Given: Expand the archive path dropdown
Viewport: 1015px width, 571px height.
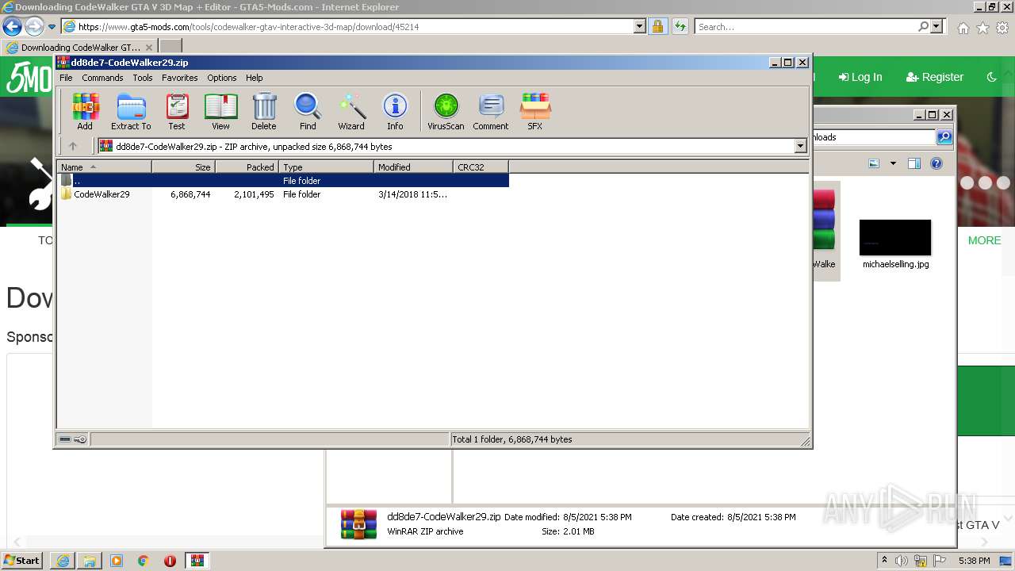Looking at the screenshot, I should [x=800, y=146].
